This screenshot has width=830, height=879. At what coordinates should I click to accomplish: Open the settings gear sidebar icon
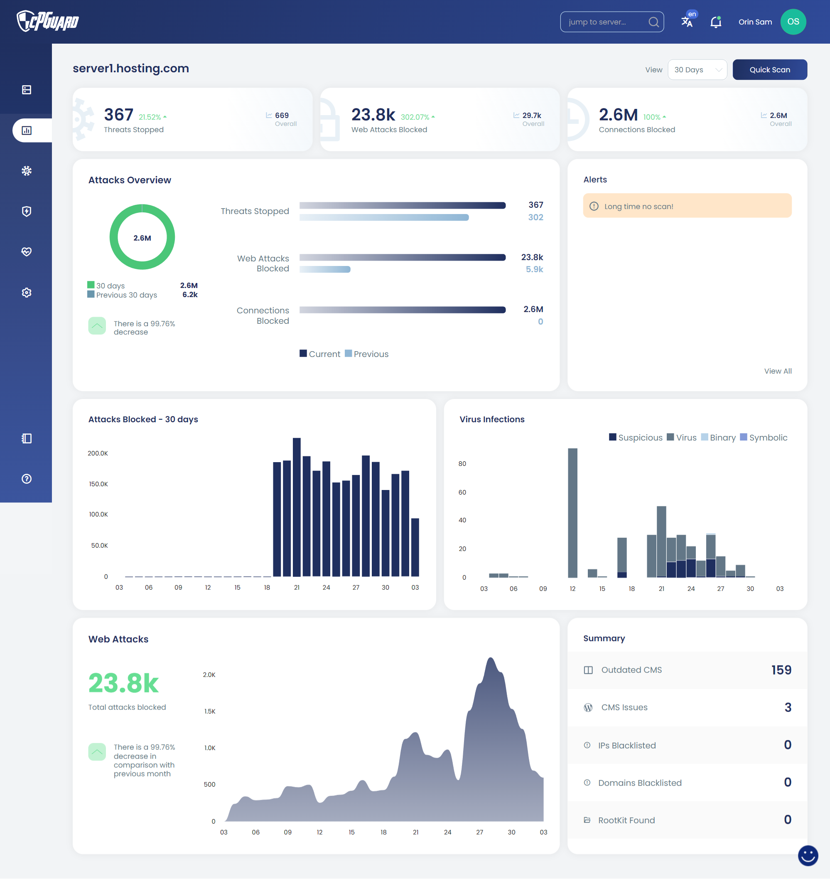pos(27,293)
